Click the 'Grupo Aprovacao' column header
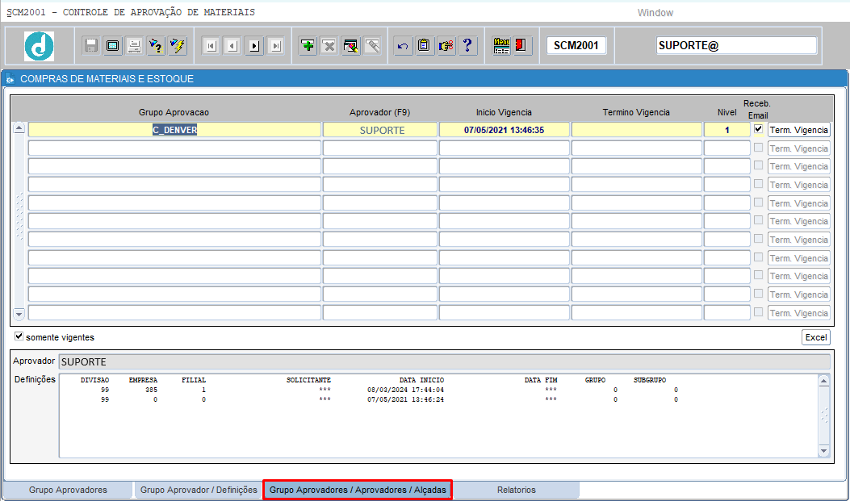Screen dimensions: 850x501 174,113
